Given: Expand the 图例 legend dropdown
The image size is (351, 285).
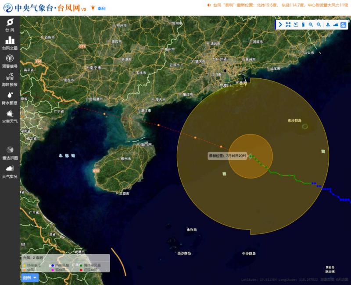Looking at the screenshot, I should coord(30,278).
